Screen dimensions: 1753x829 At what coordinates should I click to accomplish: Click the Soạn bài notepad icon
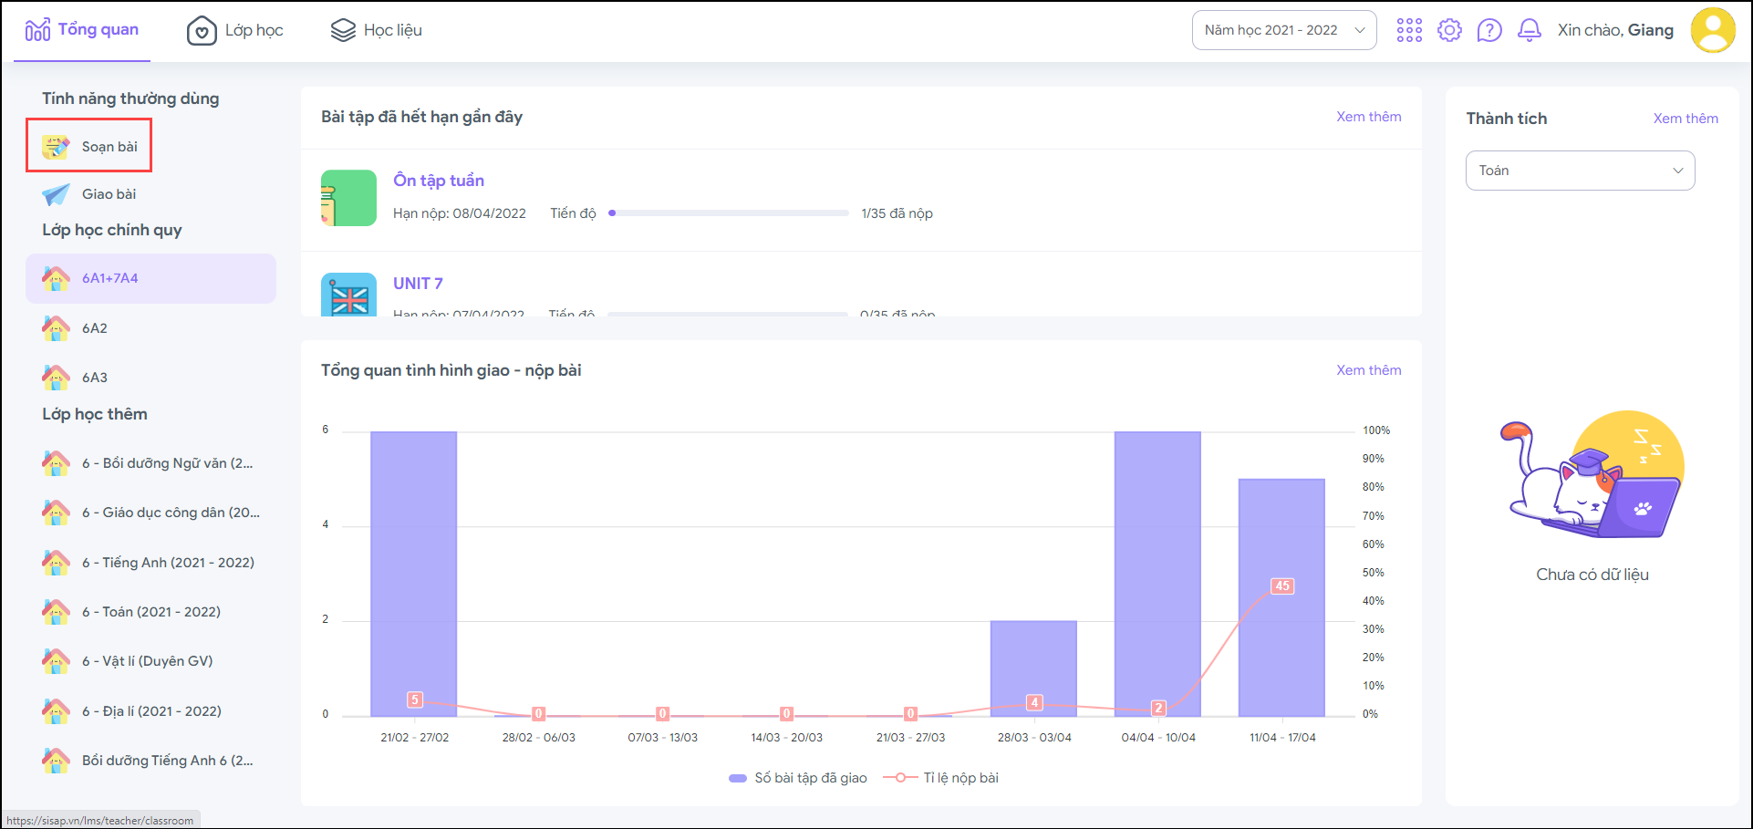56,146
